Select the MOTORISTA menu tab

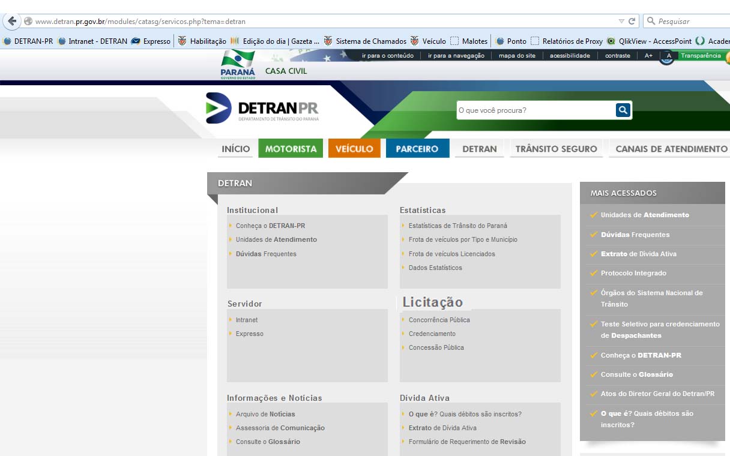click(291, 149)
